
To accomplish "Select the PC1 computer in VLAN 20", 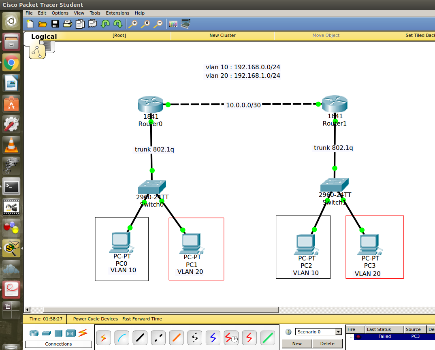I will coord(192,244).
